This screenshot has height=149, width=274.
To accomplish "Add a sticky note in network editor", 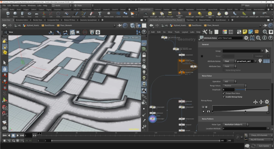I will (x=245, y=32).
